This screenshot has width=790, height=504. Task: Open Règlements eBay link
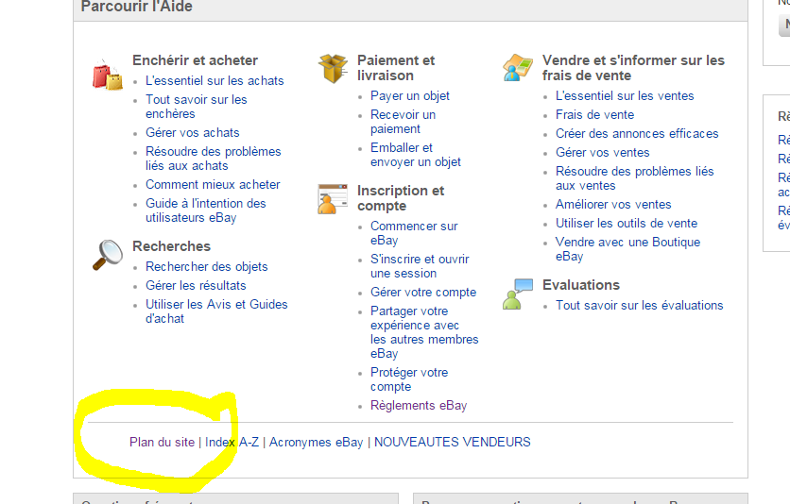pos(418,406)
